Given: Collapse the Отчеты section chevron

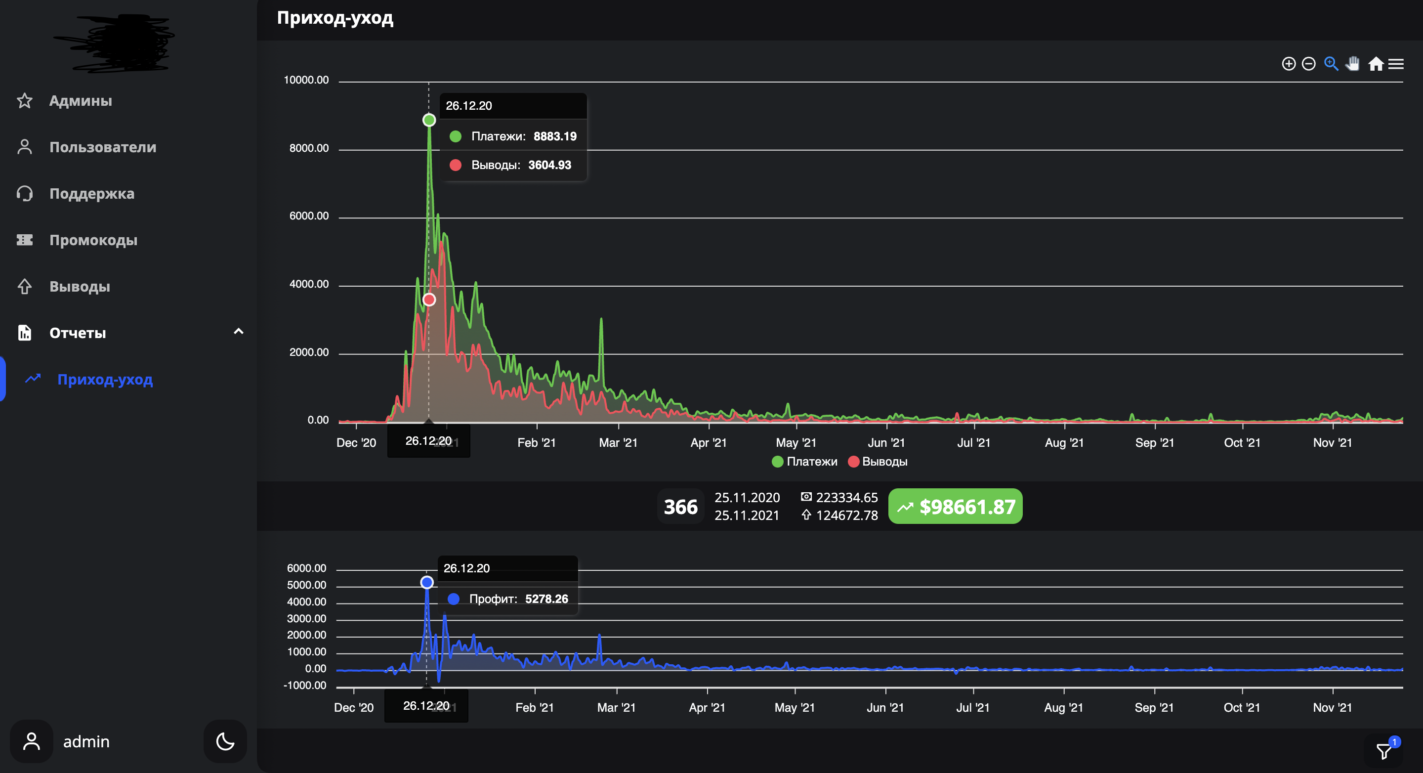Looking at the screenshot, I should [239, 332].
